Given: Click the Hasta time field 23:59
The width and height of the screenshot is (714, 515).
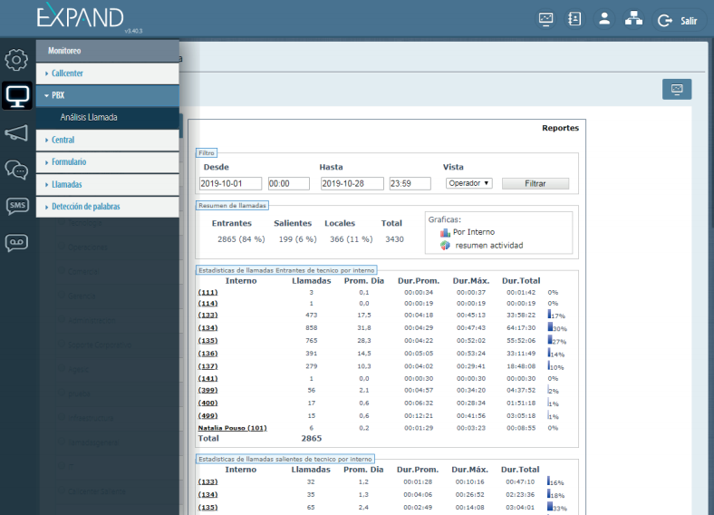Looking at the screenshot, I should tap(410, 184).
